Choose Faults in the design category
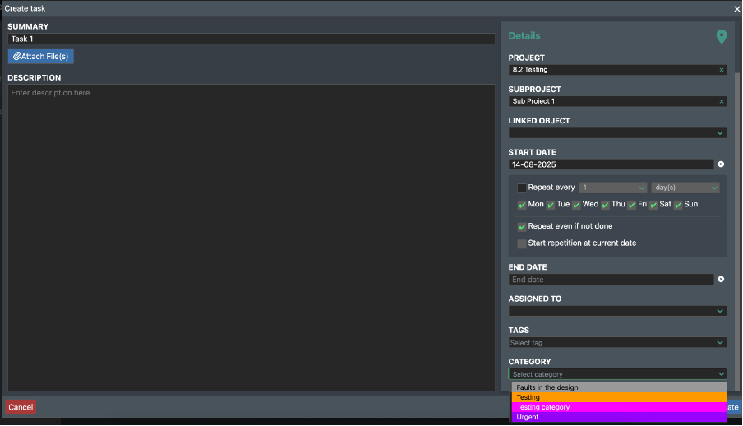The height and width of the screenshot is (426, 743). pyautogui.click(x=620, y=387)
